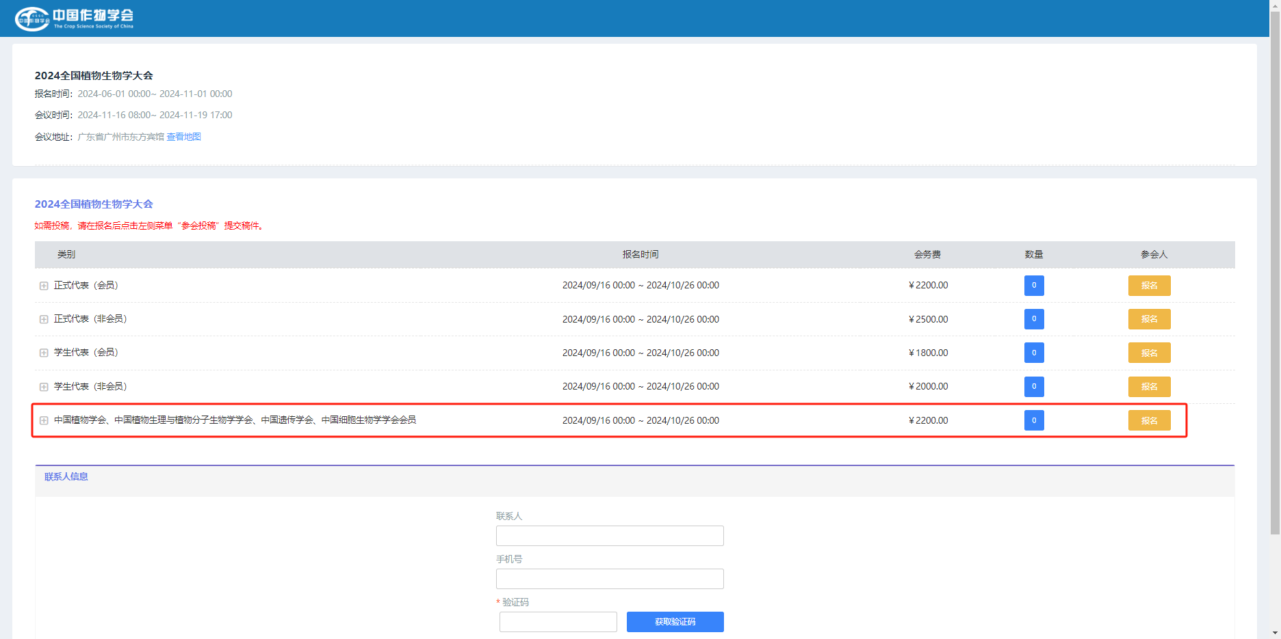Click quantity box for 正式代表（非会员）
Viewport: 1281px width, 639px height.
click(1034, 319)
